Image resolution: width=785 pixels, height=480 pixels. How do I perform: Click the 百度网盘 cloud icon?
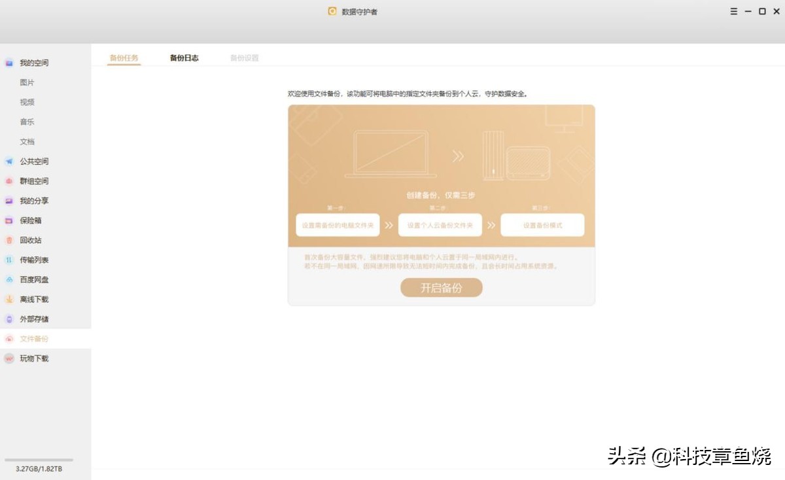tap(9, 280)
